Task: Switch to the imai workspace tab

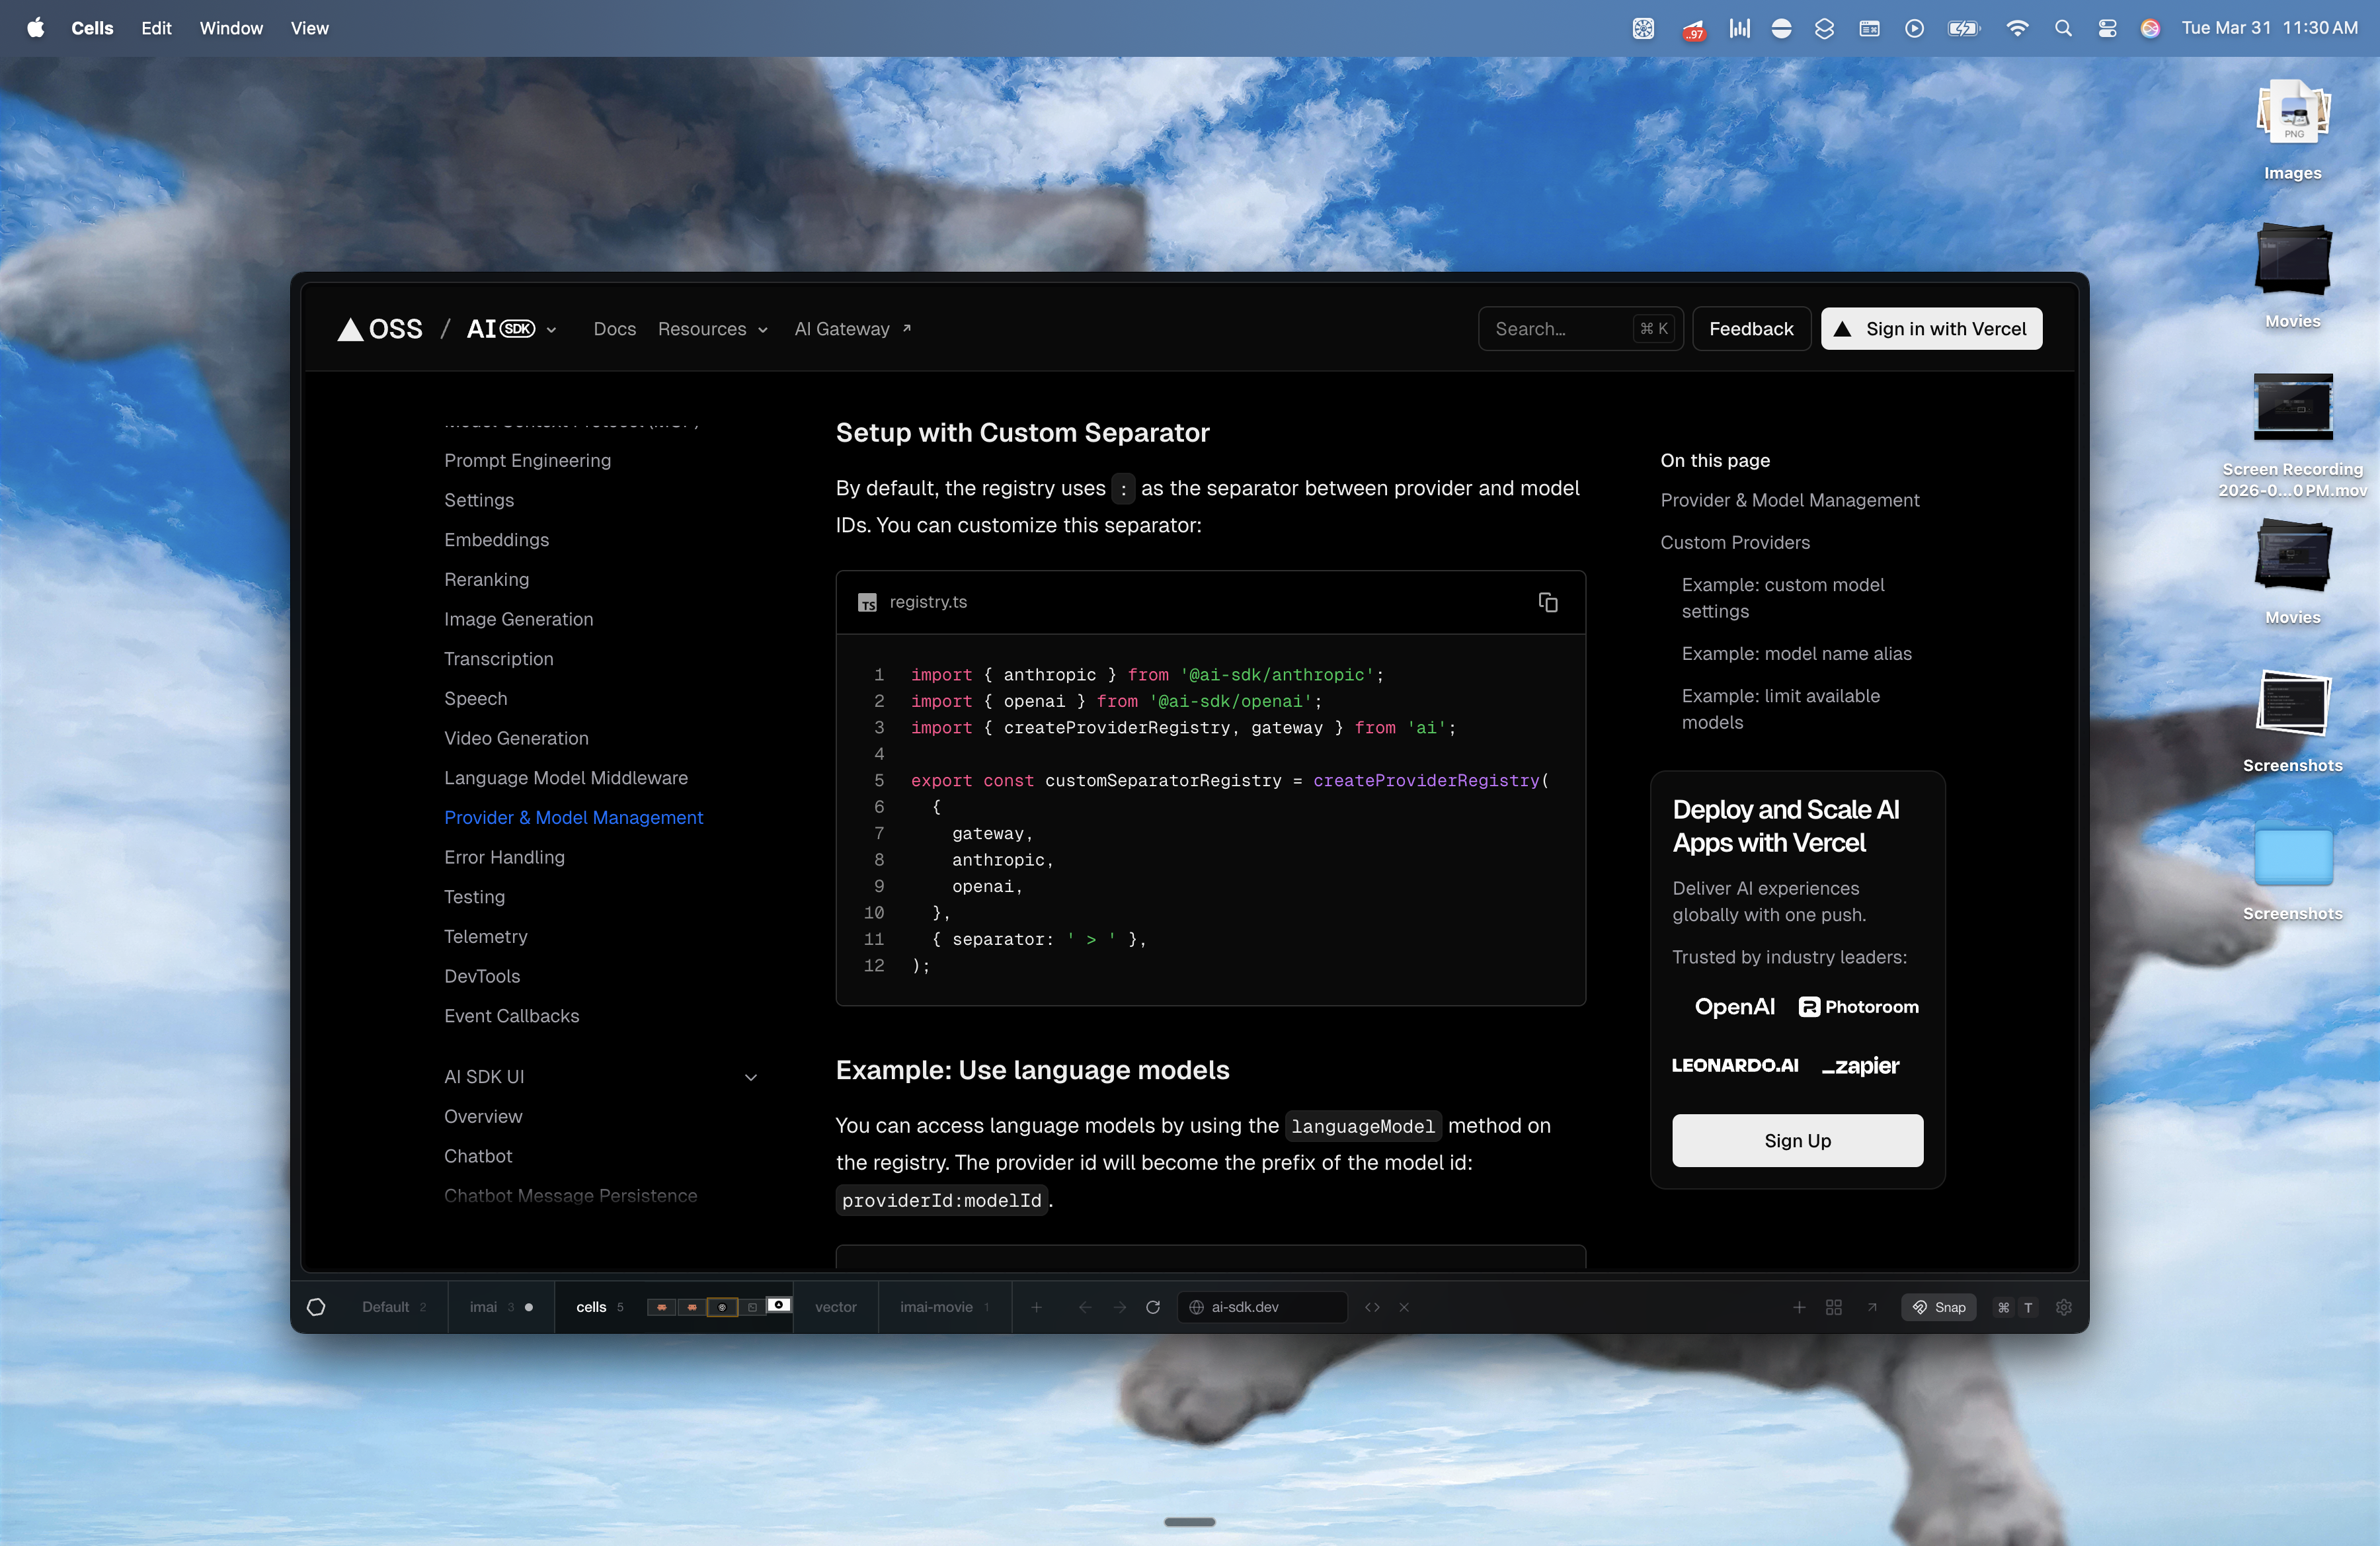Action: point(484,1307)
